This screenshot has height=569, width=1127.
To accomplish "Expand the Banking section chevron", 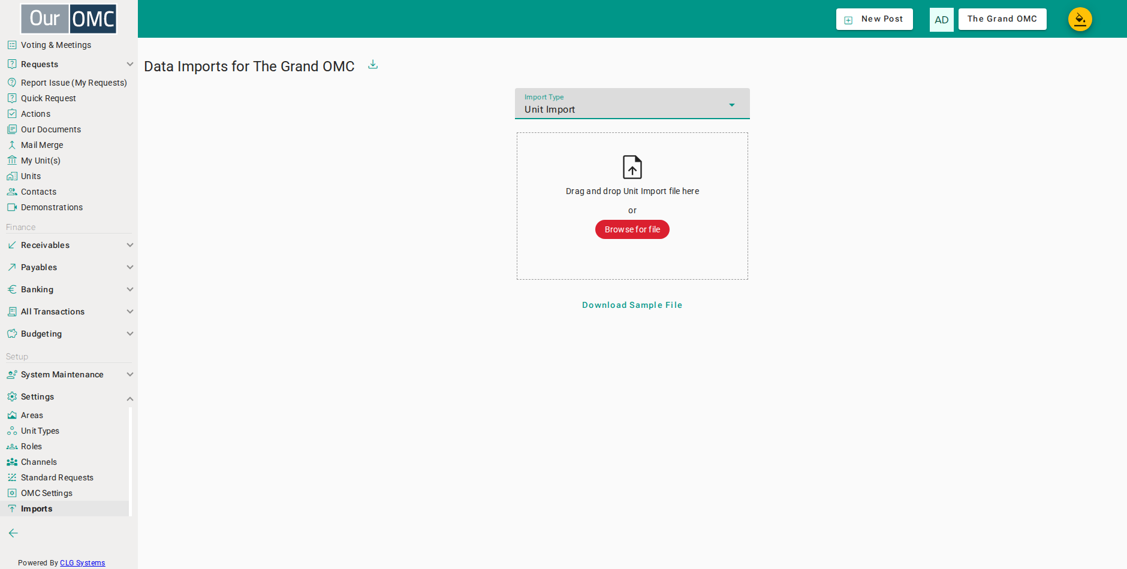I will click(130, 289).
